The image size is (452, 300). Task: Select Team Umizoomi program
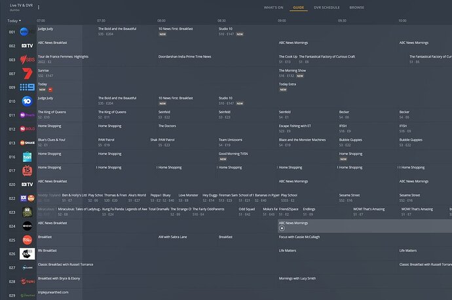coord(230,140)
